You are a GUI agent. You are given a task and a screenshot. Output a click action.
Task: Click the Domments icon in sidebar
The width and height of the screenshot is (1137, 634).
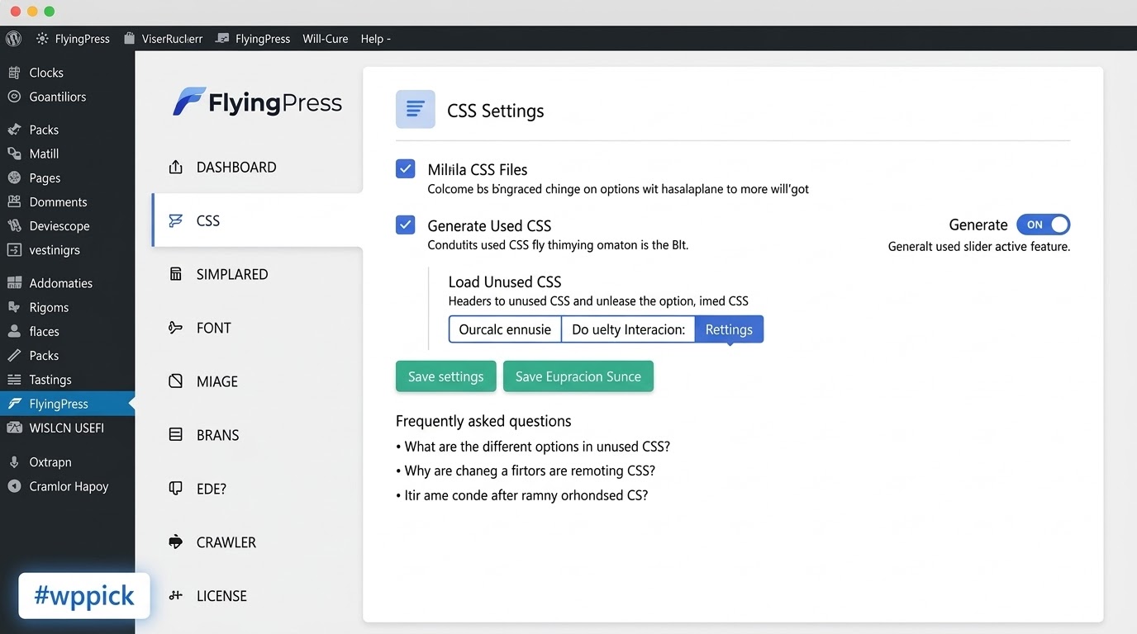pyautogui.click(x=14, y=201)
